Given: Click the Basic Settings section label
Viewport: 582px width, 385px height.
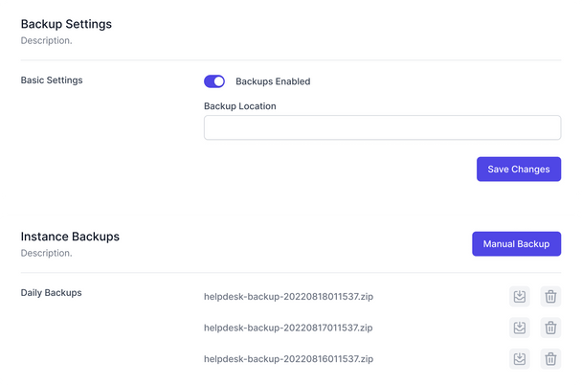Looking at the screenshot, I should click(52, 80).
